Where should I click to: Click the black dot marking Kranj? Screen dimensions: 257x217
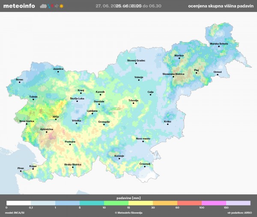81,93
